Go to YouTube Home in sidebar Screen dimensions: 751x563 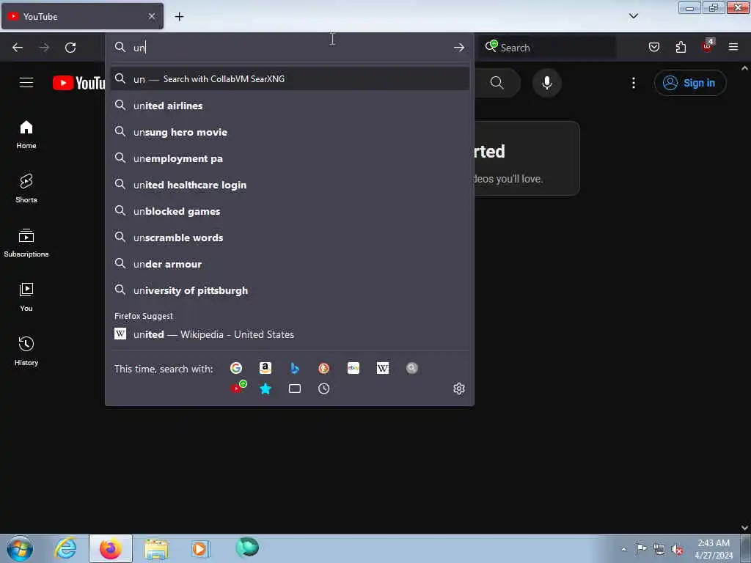coord(26,135)
